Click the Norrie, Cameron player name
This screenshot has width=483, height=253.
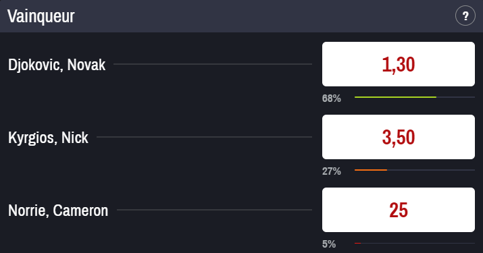(58, 210)
